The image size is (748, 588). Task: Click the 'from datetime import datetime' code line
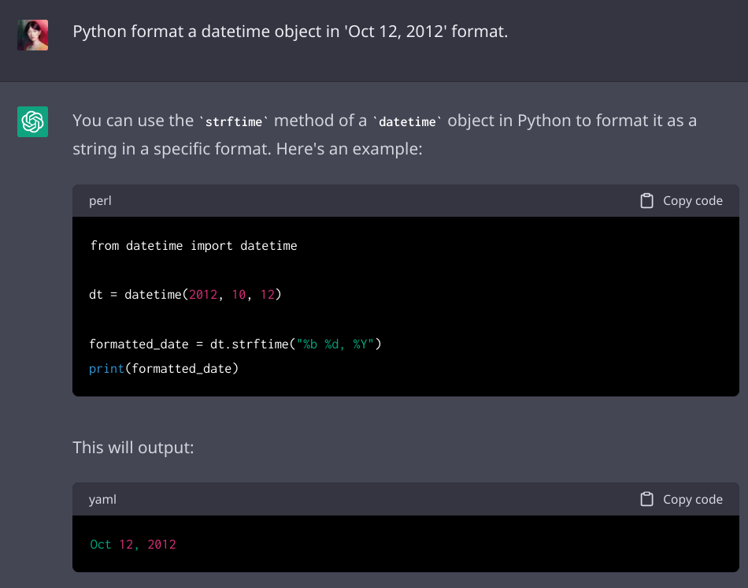tap(193, 246)
